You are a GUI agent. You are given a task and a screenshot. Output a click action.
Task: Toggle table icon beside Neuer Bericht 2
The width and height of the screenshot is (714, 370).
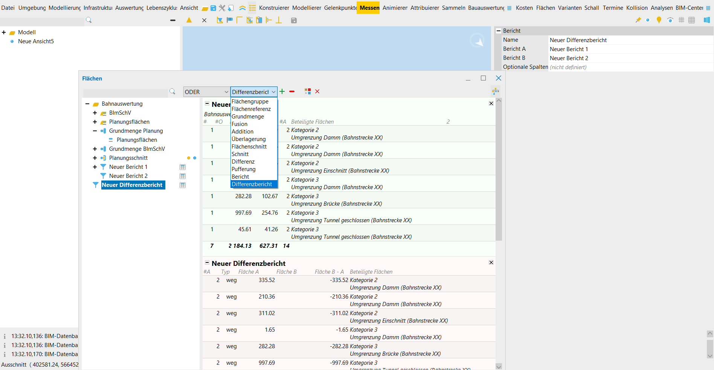[183, 176]
